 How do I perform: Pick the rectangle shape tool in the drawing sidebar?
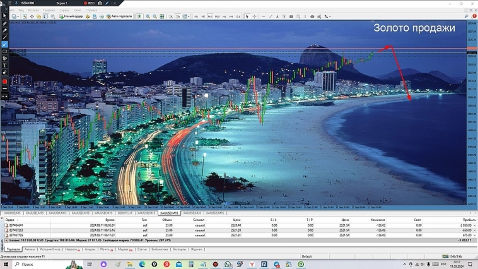[x=4, y=52]
